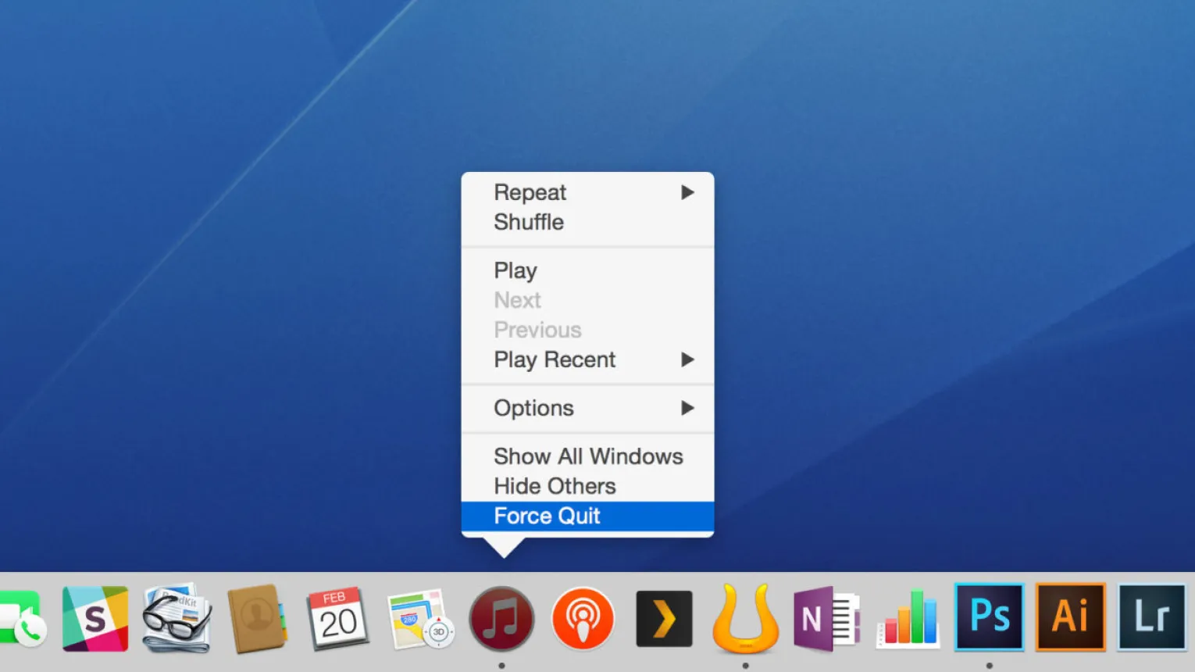Choose Play from the iTunes menu
This screenshot has width=1195, height=672.
[x=587, y=270]
